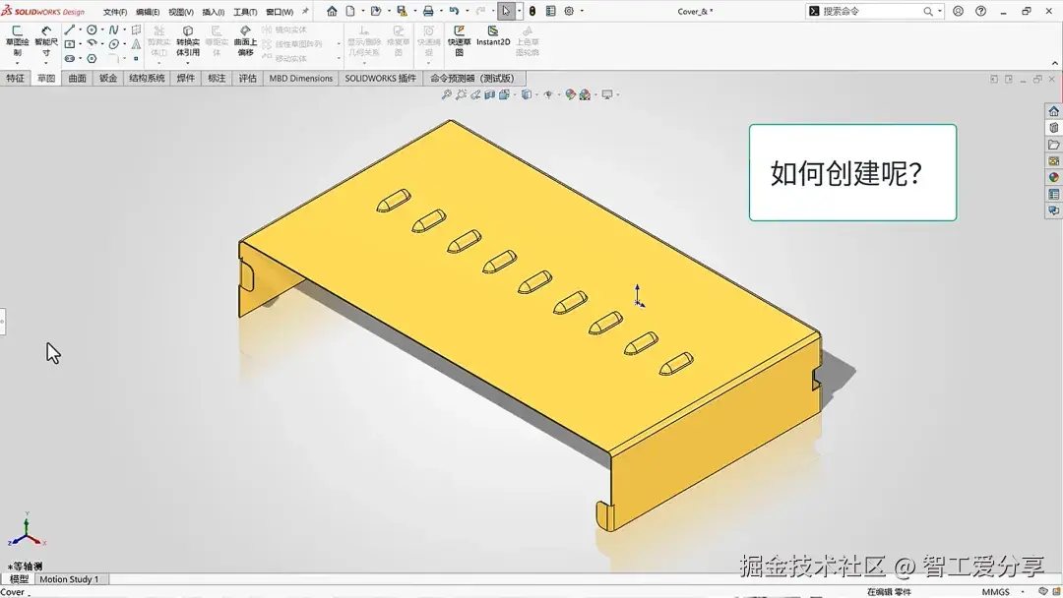This screenshot has width=1063, height=598.
Task: Expand the Line tool dropdown arrow
Action: click(80, 30)
